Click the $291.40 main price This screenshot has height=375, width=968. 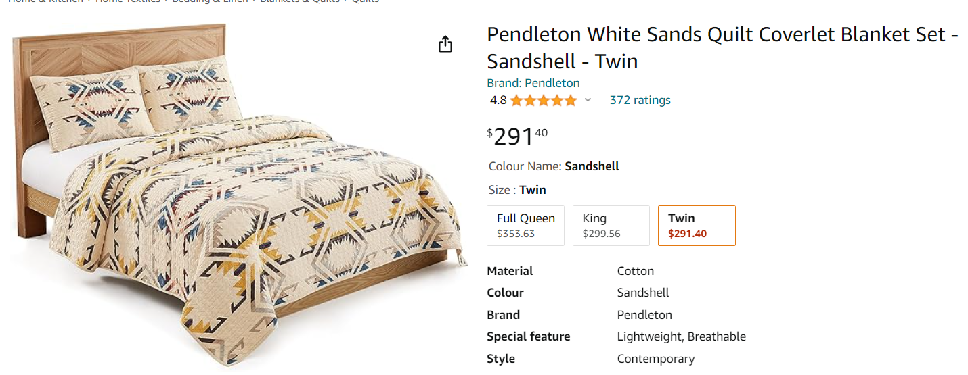pyautogui.click(x=517, y=136)
